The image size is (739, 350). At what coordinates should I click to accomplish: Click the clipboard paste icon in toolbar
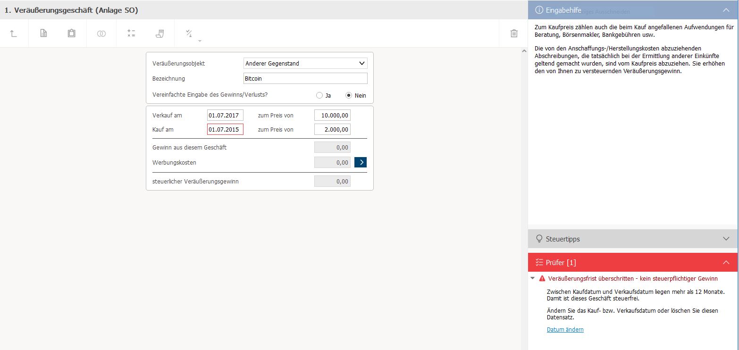71,33
